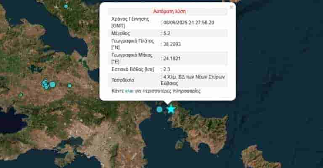This screenshot has height=168, width=323.
Task: Click the focal depth value 2.3
Action: [x=167, y=69]
